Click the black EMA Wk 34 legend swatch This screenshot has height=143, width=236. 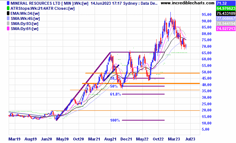[x=8, y=13]
